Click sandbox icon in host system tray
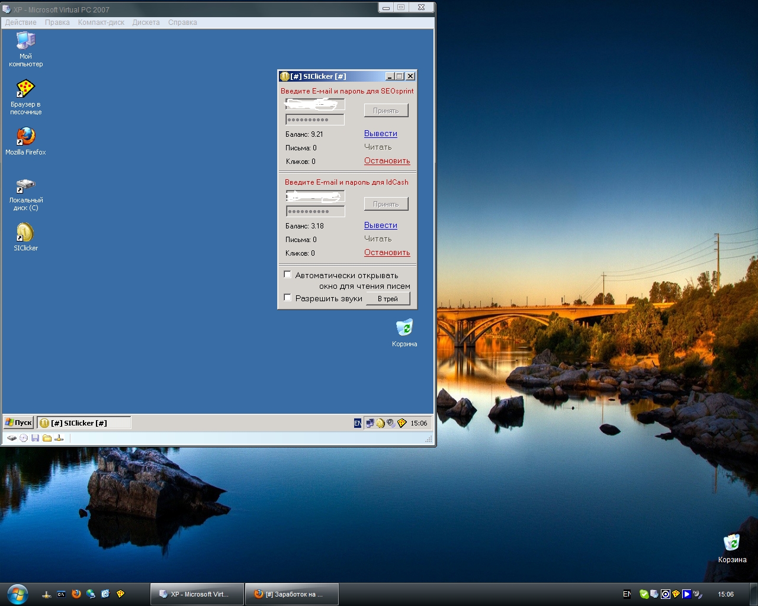This screenshot has height=606, width=758. tap(676, 594)
